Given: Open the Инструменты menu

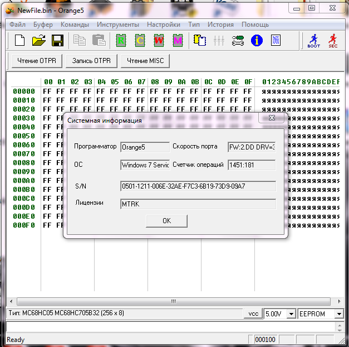Looking at the screenshot, I should (118, 25).
